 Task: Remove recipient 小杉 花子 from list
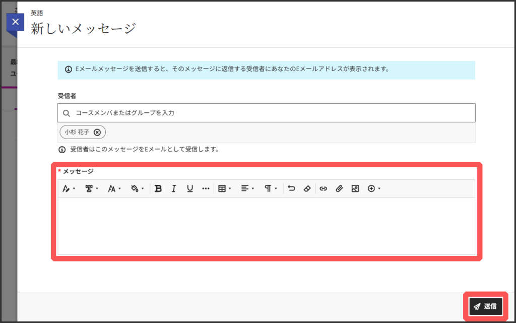pyautogui.click(x=97, y=132)
